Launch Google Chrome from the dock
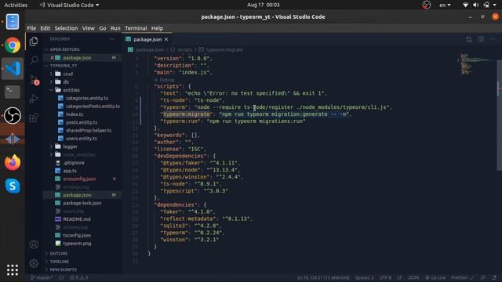Viewport: 502px width, 282px height. [x=13, y=45]
